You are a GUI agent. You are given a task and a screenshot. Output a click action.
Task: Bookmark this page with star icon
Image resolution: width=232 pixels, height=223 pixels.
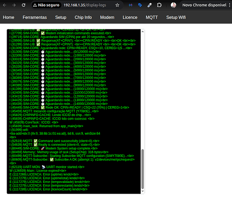pyautogui.click(x=117, y=5)
